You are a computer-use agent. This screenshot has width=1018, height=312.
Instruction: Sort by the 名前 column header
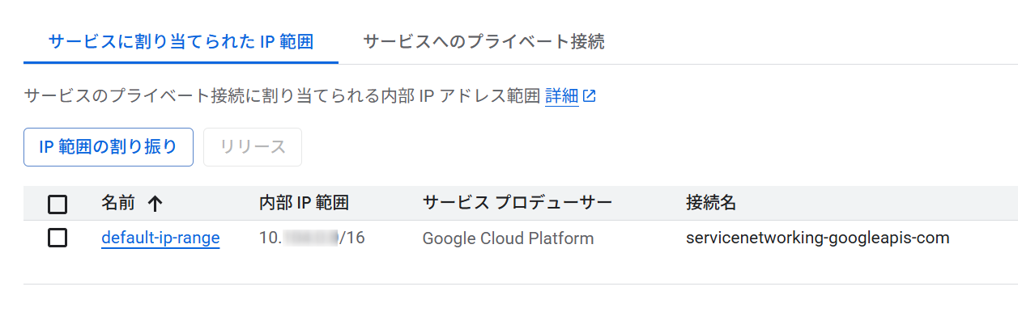click(x=117, y=203)
